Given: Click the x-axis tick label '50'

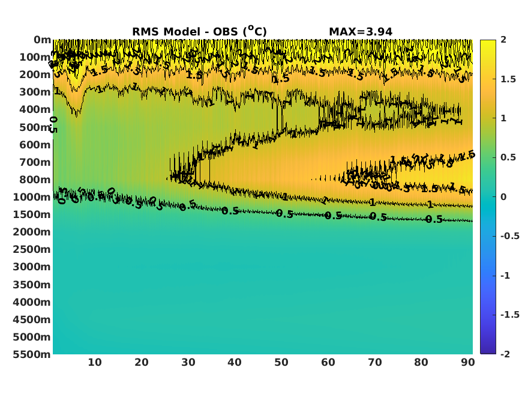Looking at the screenshot, I should pyautogui.click(x=281, y=362).
